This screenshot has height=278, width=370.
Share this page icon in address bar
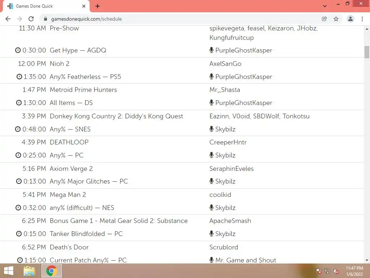[324, 19]
